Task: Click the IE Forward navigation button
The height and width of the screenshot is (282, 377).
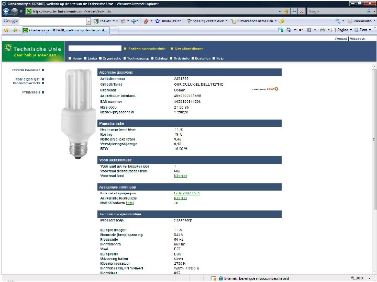Action: click(x=15, y=11)
